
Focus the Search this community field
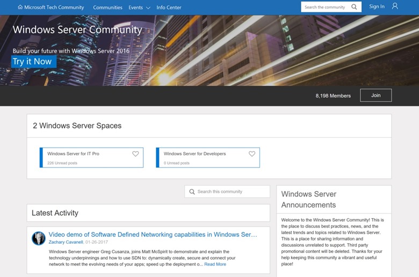(x=227, y=192)
